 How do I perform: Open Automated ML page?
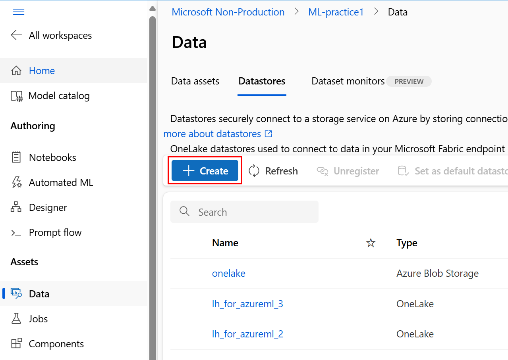click(x=61, y=182)
